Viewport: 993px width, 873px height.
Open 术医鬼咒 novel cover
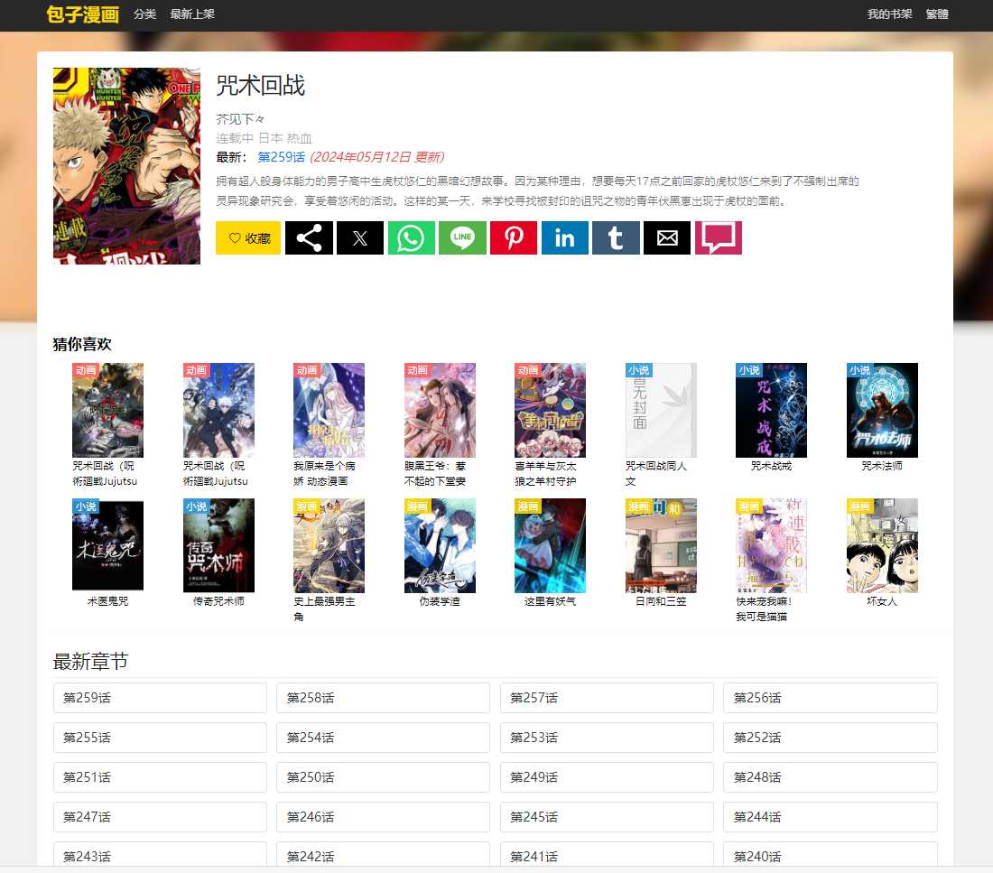tap(107, 545)
